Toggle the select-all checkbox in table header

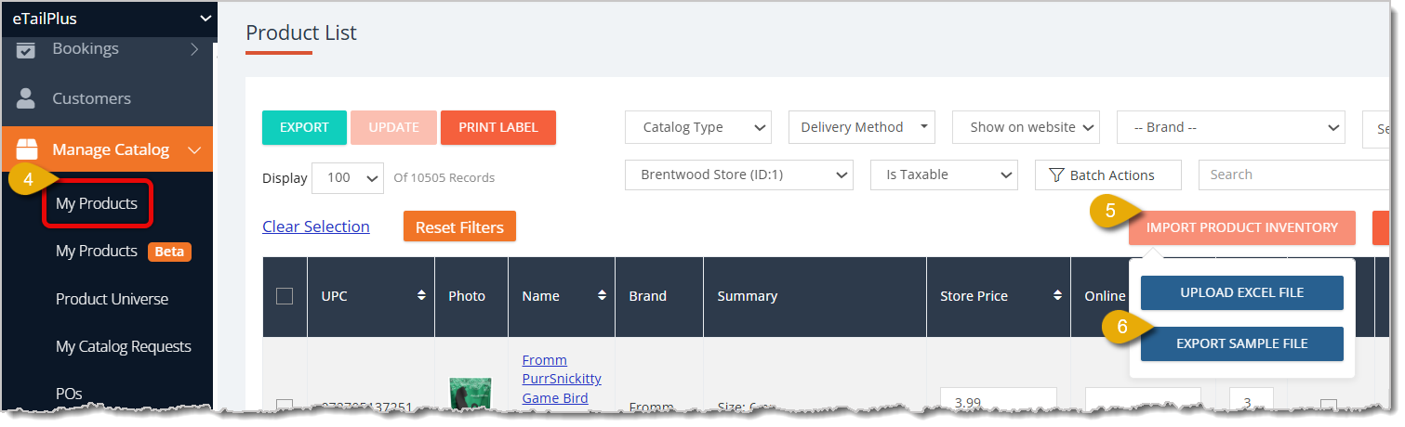pyautogui.click(x=285, y=296)
